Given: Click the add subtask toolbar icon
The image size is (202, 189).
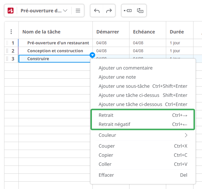Looking at the screenshot, I should 140,11.
